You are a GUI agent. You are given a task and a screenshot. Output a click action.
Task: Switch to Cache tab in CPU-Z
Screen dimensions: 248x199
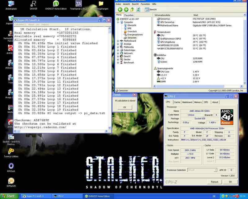click(177, 102)
